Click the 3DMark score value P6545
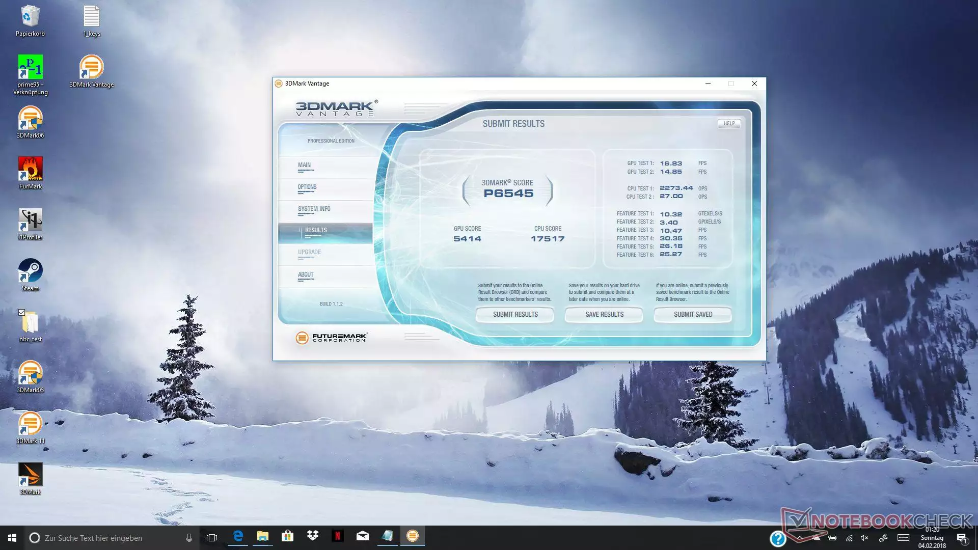Screen dimensions: 978x550 click(x=508, y=194)
